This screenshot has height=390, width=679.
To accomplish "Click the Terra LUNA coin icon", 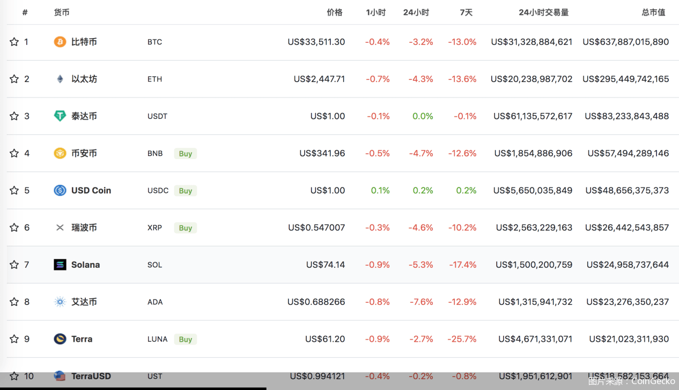I will (x=60, y=339).
